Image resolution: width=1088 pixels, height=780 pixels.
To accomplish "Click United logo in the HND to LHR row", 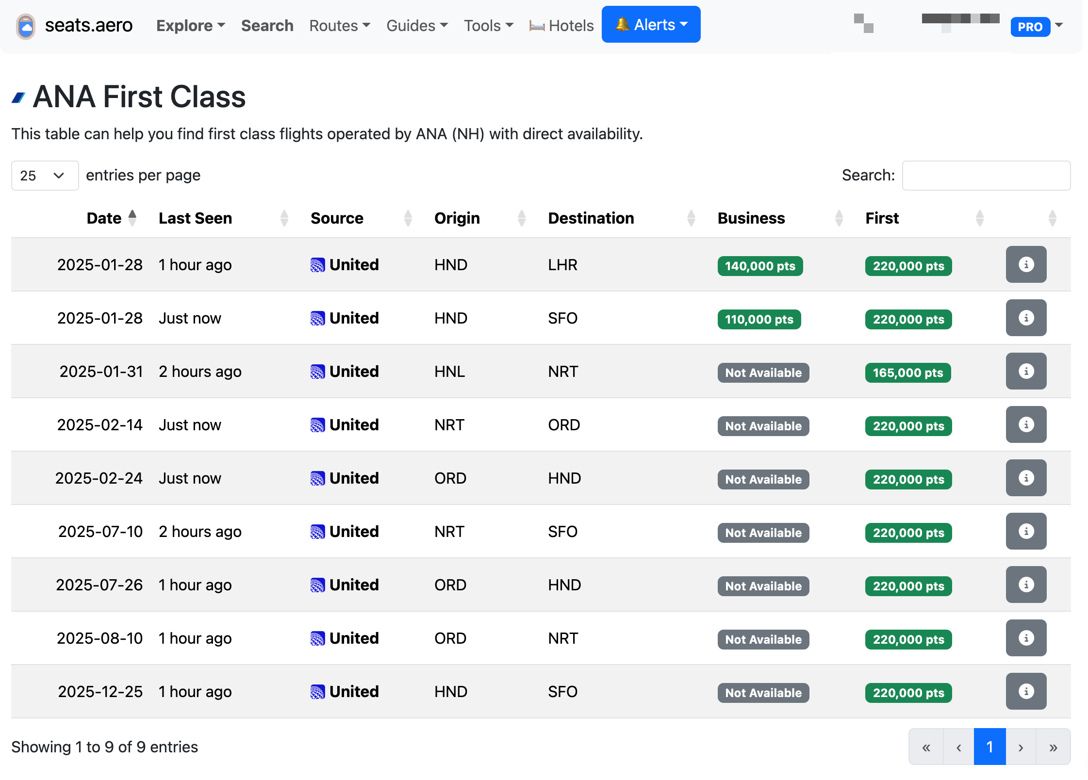I will [317, 265].
